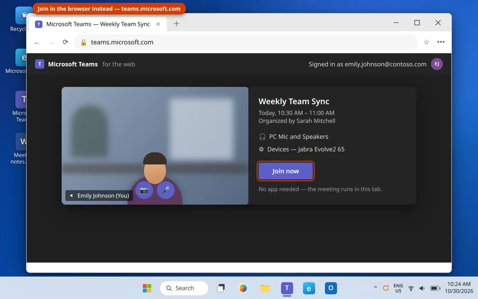The width and height of the screenshot is (478, 299).
Task: Open Task View from the taskbar
Action: click(221, 288)
